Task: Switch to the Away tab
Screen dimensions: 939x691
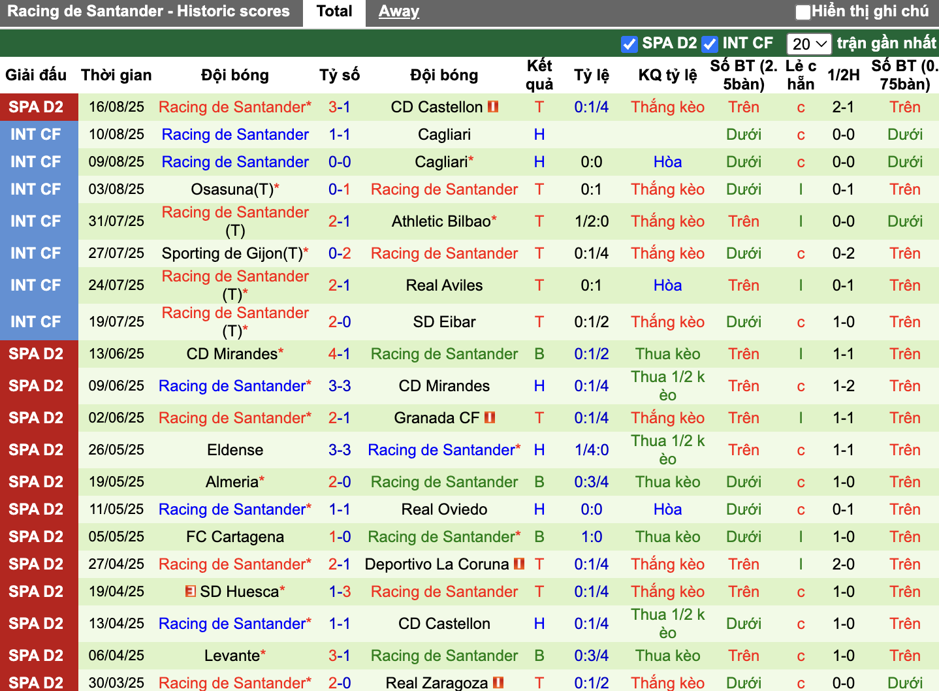Action: 398,12
